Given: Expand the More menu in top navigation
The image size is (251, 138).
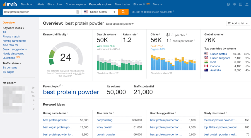Looking at the screenshot, I should click(157, 4).
